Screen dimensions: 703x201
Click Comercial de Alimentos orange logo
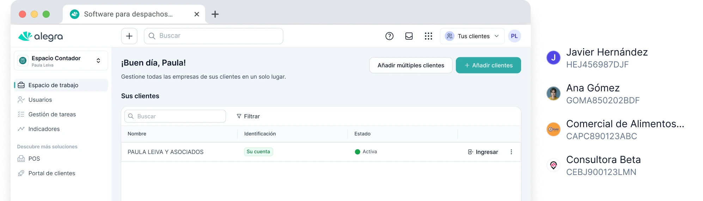554,129
